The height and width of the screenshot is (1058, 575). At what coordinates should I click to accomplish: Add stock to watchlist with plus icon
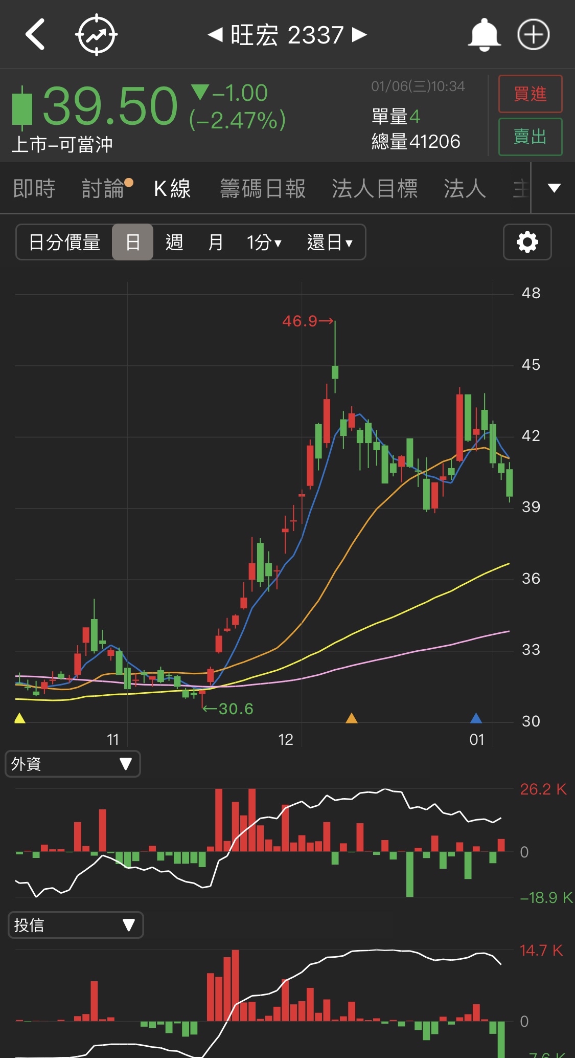coord(533,35)
